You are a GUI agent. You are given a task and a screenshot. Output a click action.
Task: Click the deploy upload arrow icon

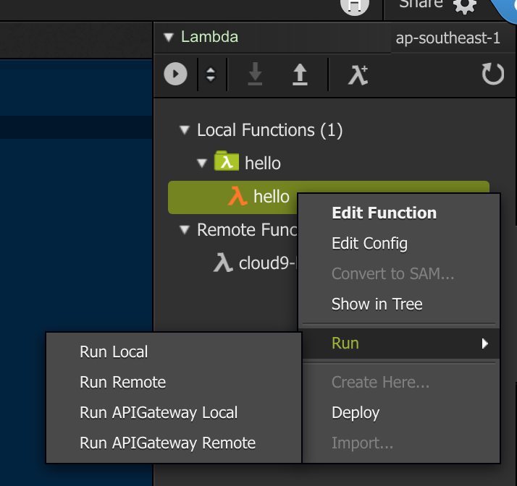click(300, 74)
